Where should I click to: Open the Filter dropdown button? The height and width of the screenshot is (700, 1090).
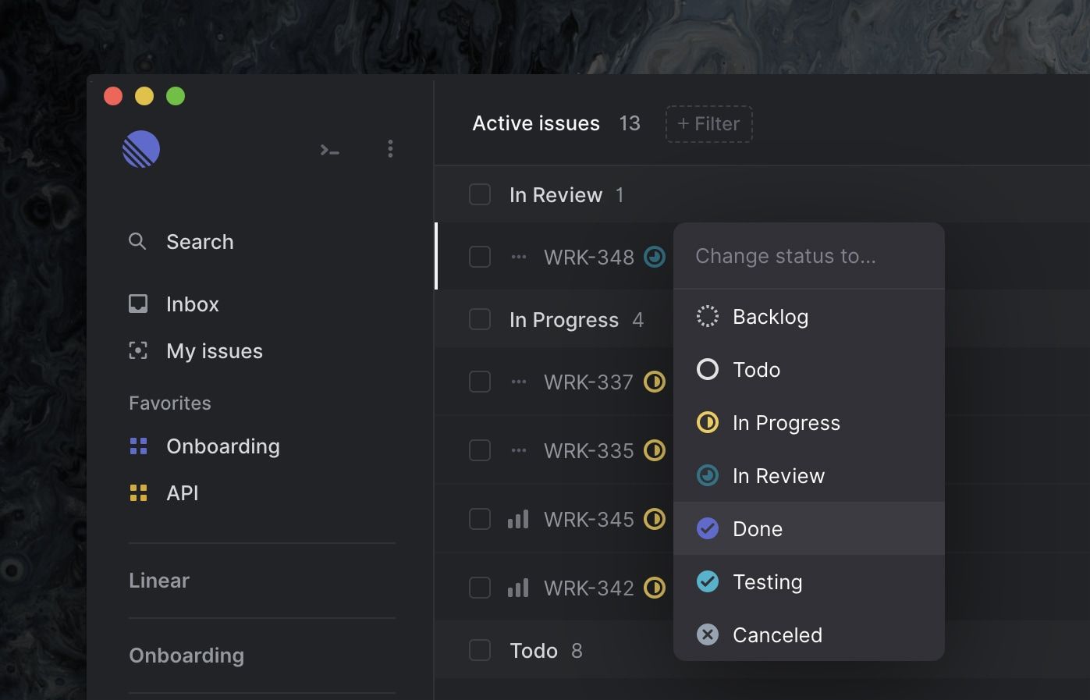[x=708, y=124]
